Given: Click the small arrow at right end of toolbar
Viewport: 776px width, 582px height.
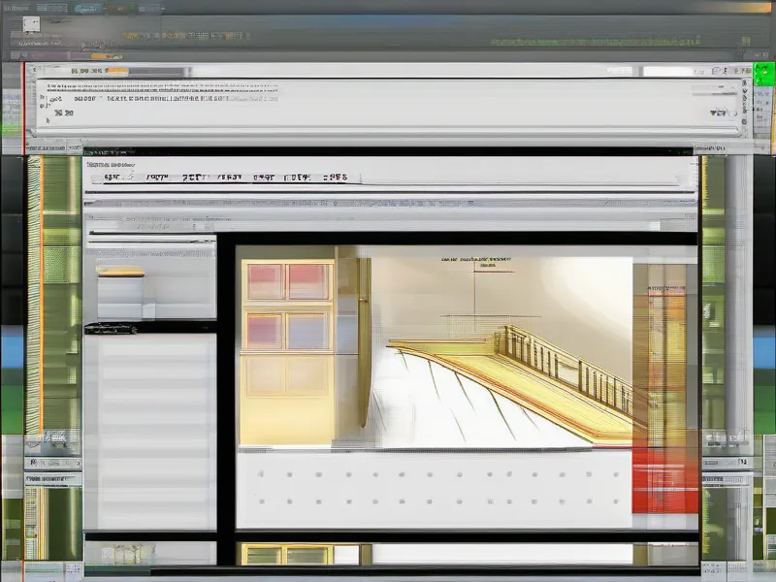Looking at the screenshot, I should pos(719,113).
